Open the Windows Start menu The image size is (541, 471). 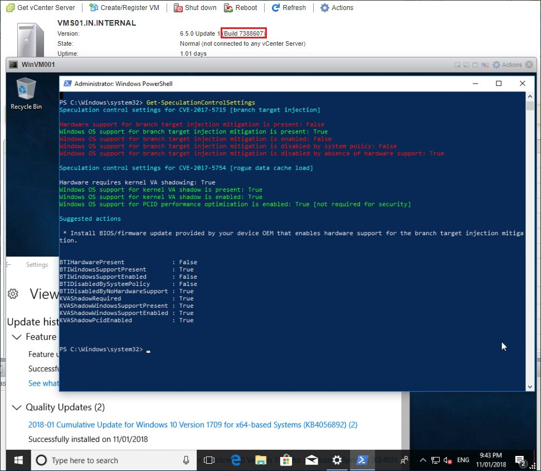[x=18, y=460]
